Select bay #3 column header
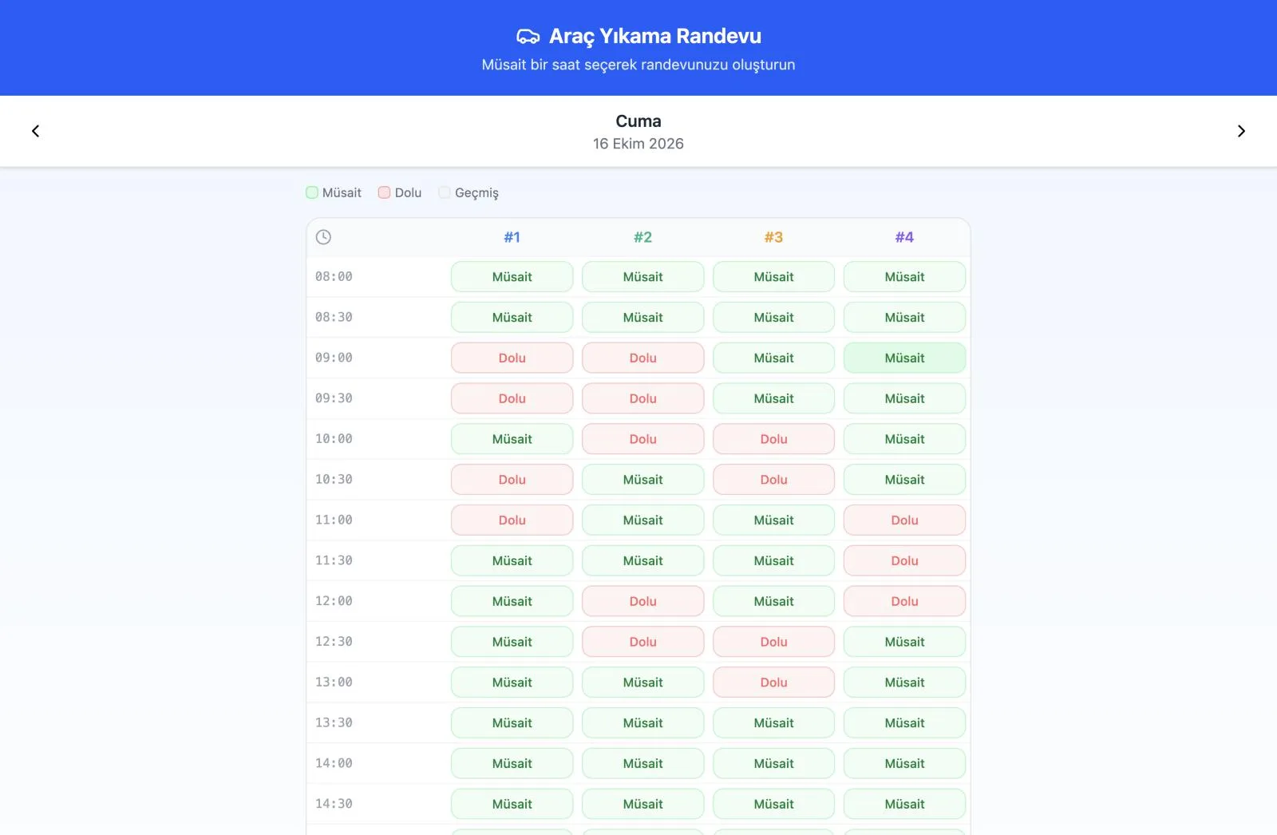 point(774,237)
